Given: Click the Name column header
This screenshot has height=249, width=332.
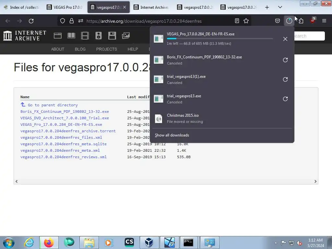Looking at the screenshot, I should pos(25,97).
